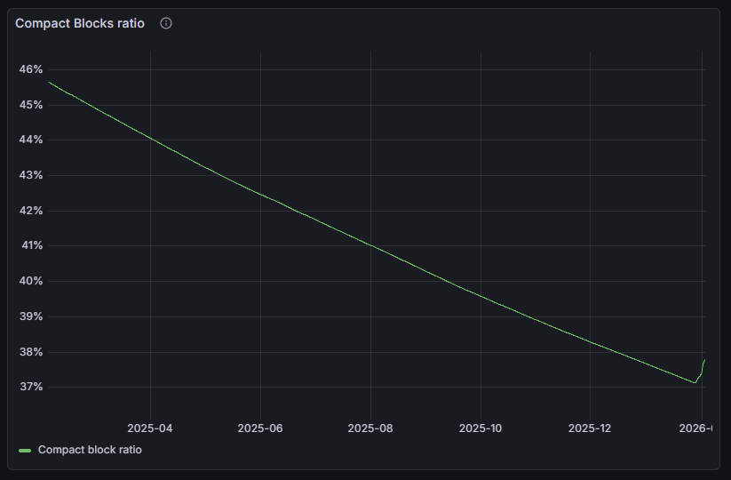Click the green legend color swatch
Viewport: 731px width, 480px height.
[25, 451]
